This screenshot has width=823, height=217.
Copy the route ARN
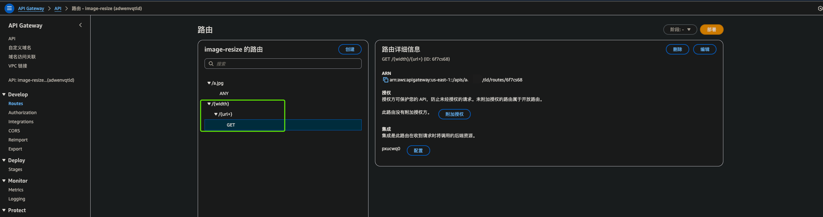click(385, 80)
